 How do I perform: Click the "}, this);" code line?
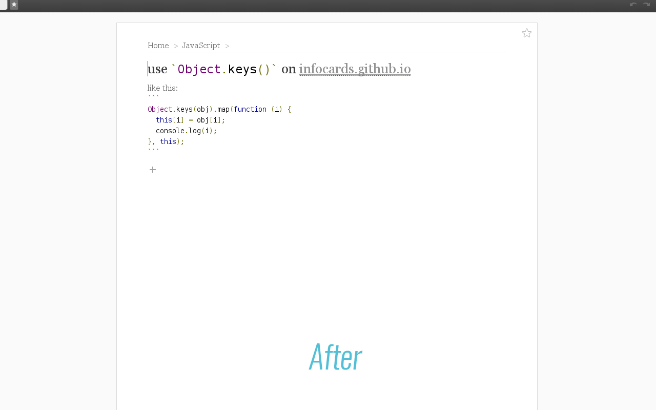[x=166, y=141]
